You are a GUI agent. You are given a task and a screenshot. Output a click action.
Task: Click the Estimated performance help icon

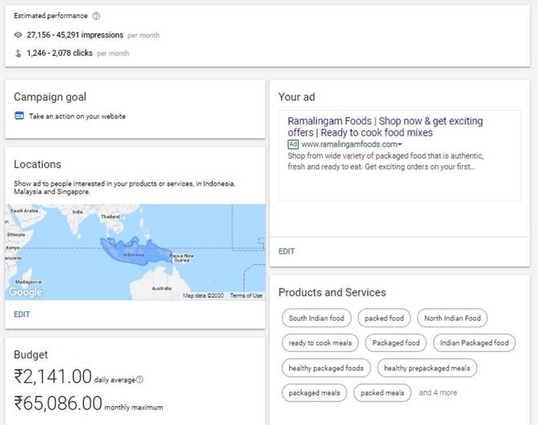pos(96,16)
